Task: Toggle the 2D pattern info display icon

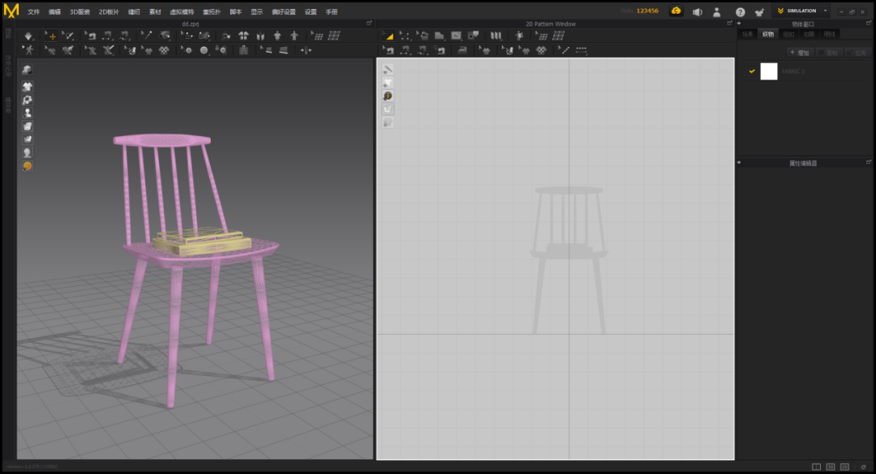Action: tap(389, 96)
